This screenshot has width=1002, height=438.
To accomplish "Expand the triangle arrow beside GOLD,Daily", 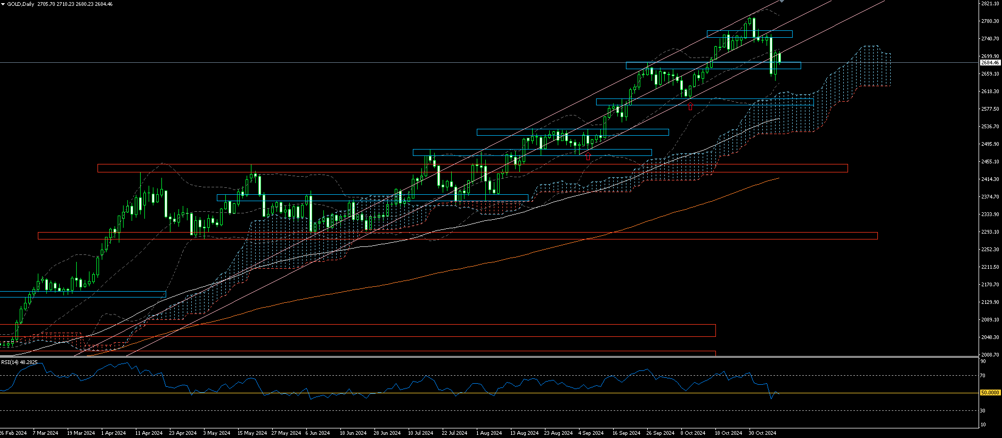I will 3,4.
